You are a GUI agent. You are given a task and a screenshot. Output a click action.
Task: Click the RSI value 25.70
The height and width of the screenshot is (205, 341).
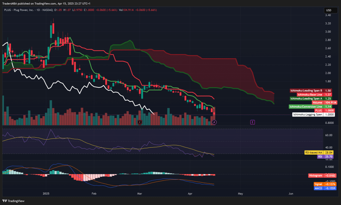coord(328,157)
